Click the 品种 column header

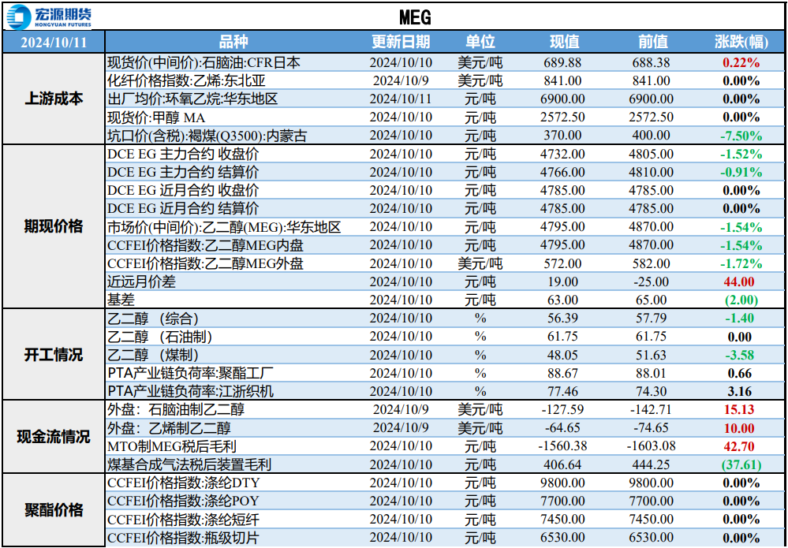click(233, 43)
